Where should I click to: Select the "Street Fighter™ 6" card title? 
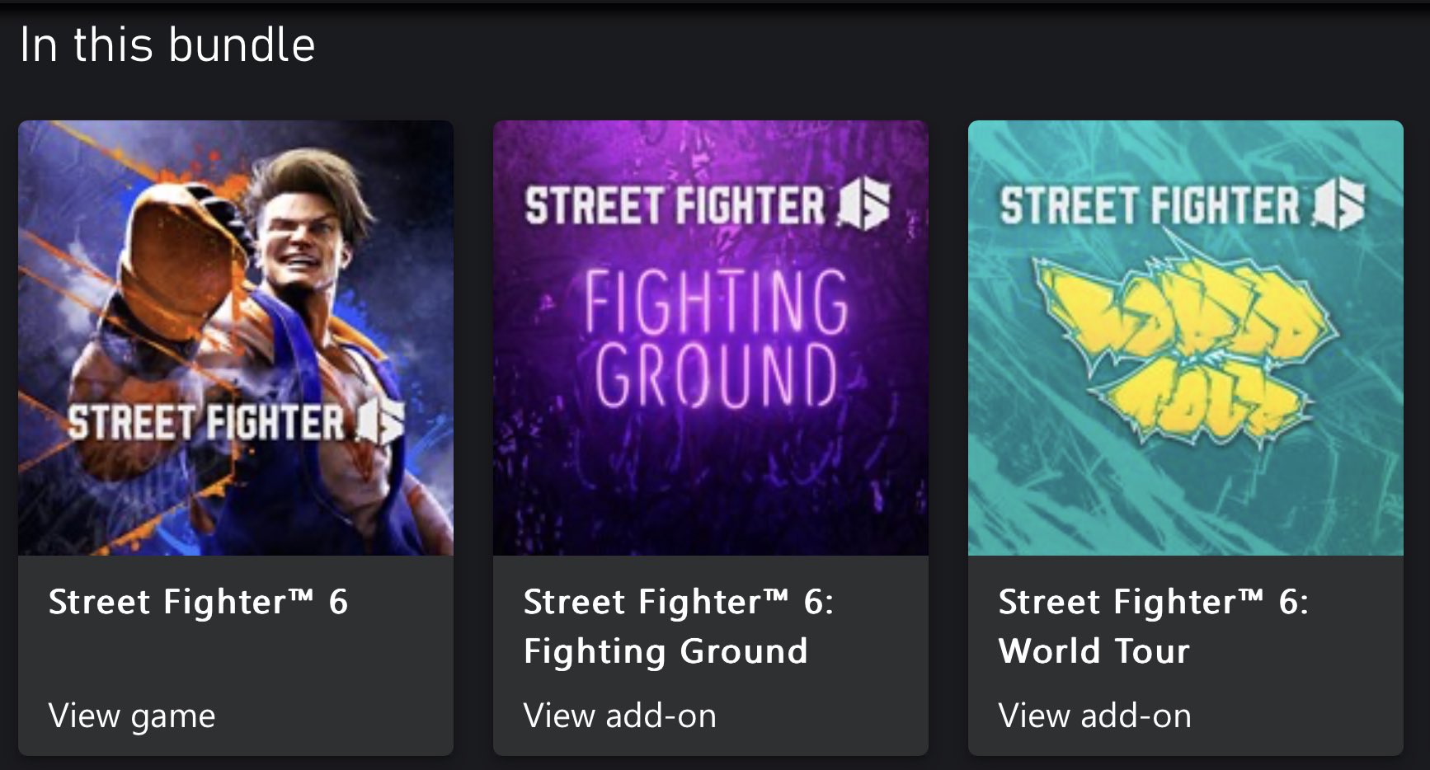point(198,602)
